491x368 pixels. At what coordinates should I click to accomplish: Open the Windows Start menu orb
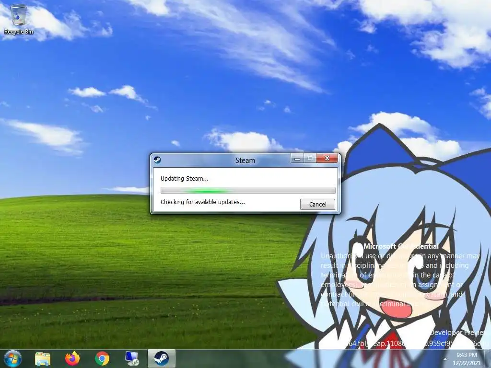click(12, 358)
